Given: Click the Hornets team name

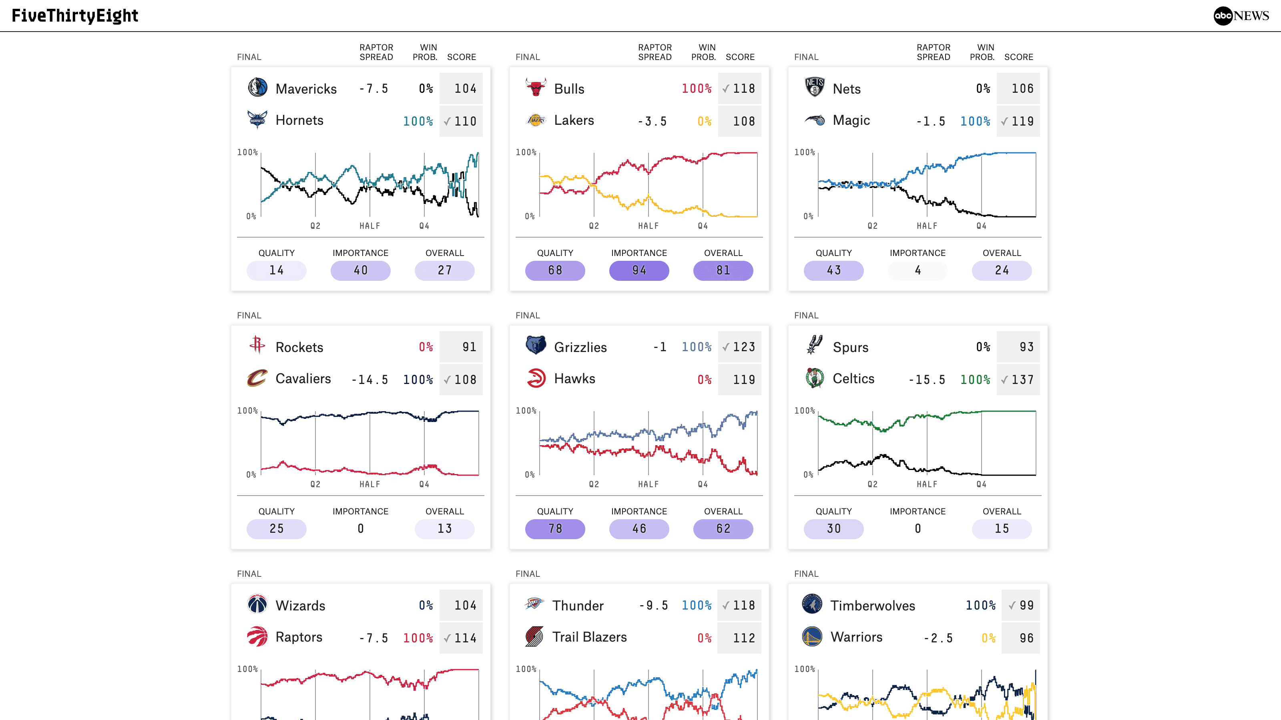Looking at the screenshot, I should (x=299, y=120).
